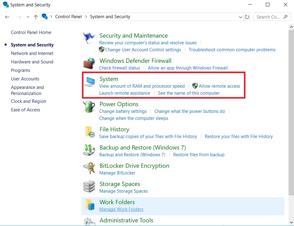Click See the name of this computer
This screenshot has height=226, width=294.
(189, 93)
